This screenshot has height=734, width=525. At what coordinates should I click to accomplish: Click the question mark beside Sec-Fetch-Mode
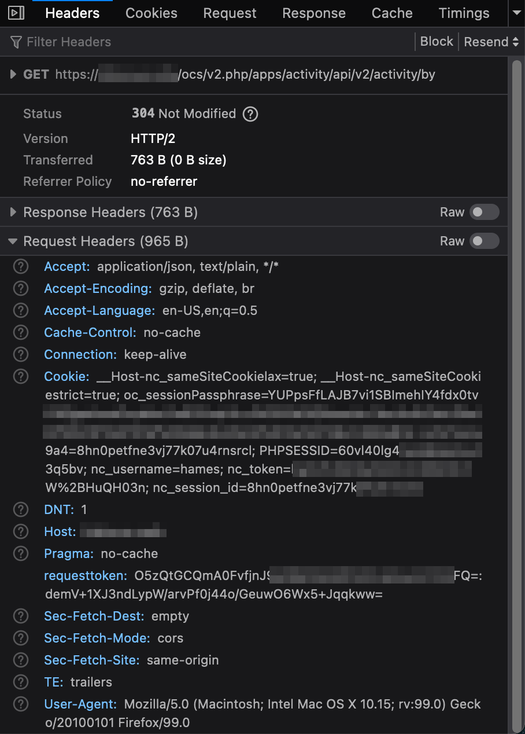coord(20,638)
